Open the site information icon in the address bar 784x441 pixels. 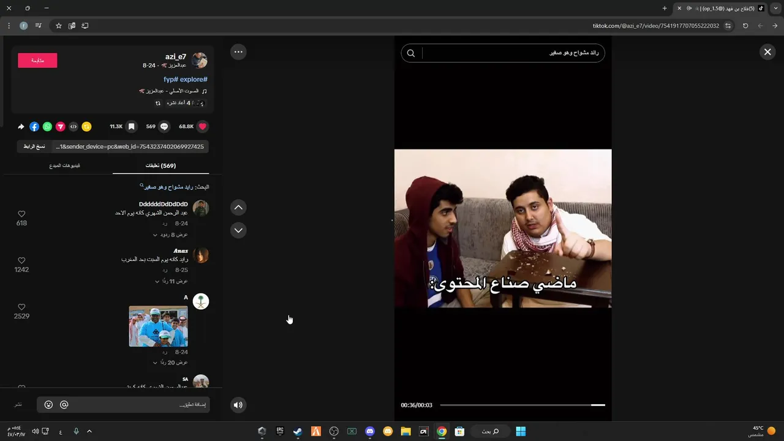(x=728, y=26)
